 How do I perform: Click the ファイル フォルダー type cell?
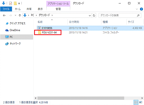tap(111, 32)
